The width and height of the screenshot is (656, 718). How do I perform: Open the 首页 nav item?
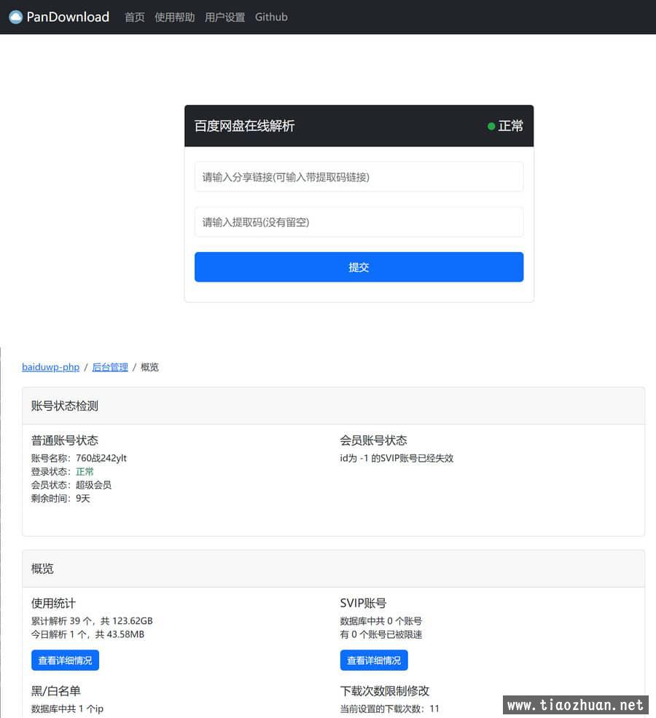(135, 17)
